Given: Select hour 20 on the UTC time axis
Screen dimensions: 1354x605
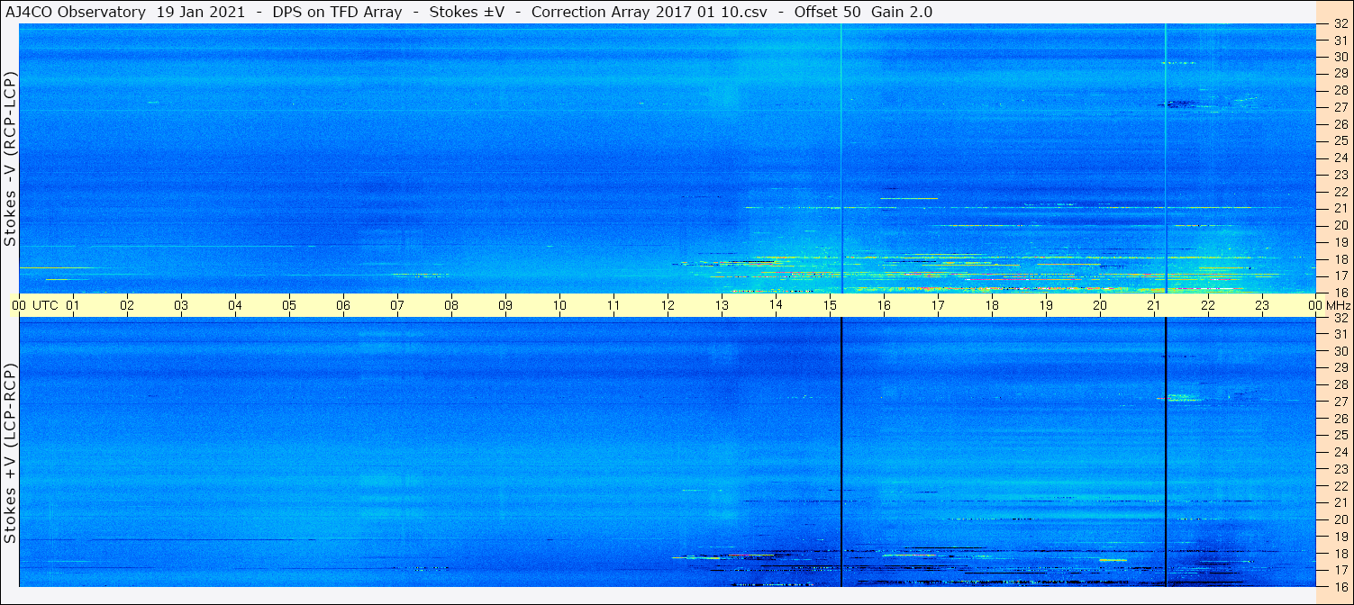Looking at the screenshot, I should (1100, 305).
